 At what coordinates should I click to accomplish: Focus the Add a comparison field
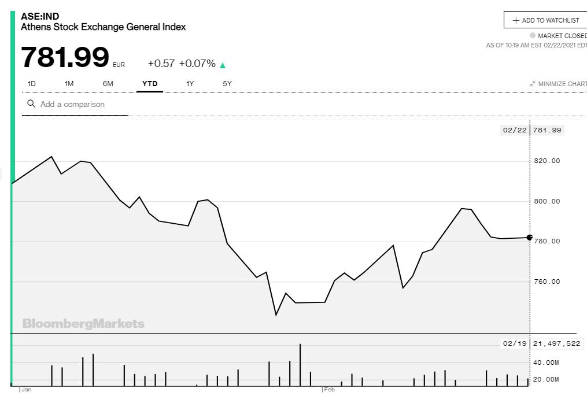pos(81,105)
